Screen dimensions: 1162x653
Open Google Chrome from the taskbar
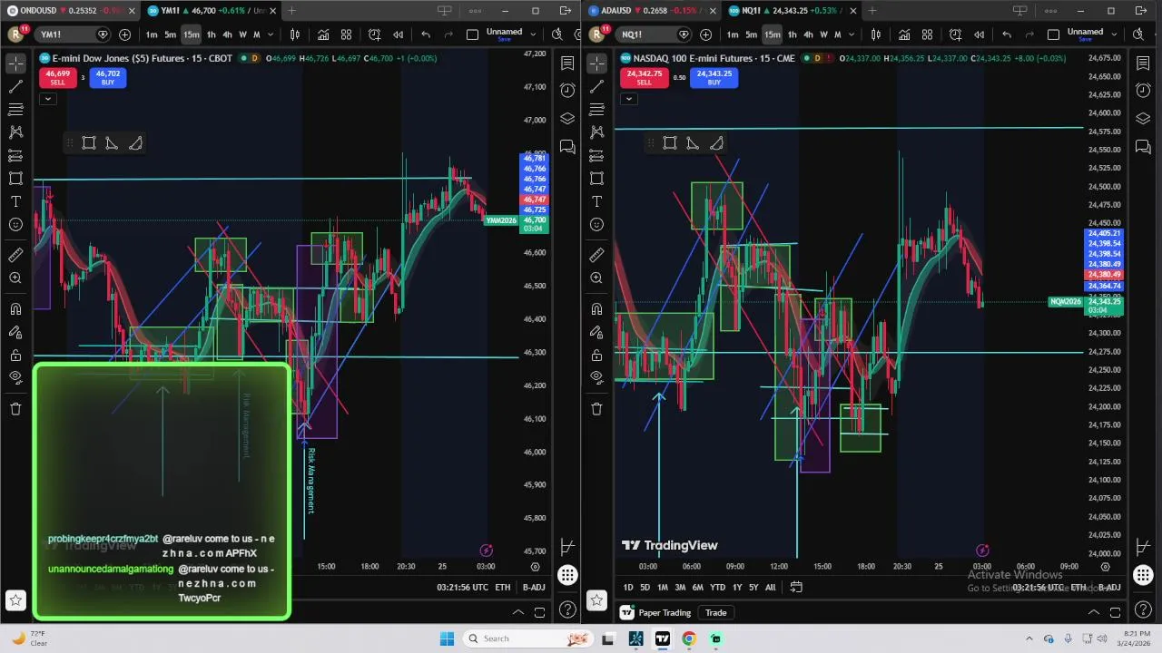pos(689,638)
